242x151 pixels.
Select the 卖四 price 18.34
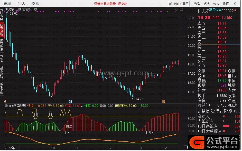(x=222, y=28)
